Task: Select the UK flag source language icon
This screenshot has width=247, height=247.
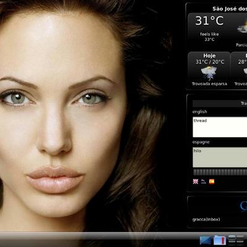Action: point(195,182)
